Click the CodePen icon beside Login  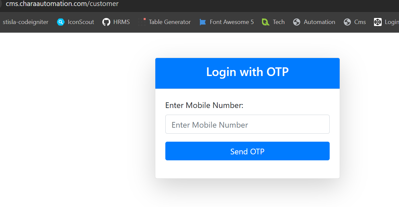tap(378, 22)
